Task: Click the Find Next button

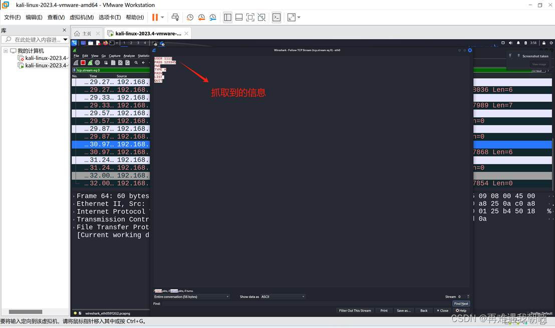Action: pos(461,303)
